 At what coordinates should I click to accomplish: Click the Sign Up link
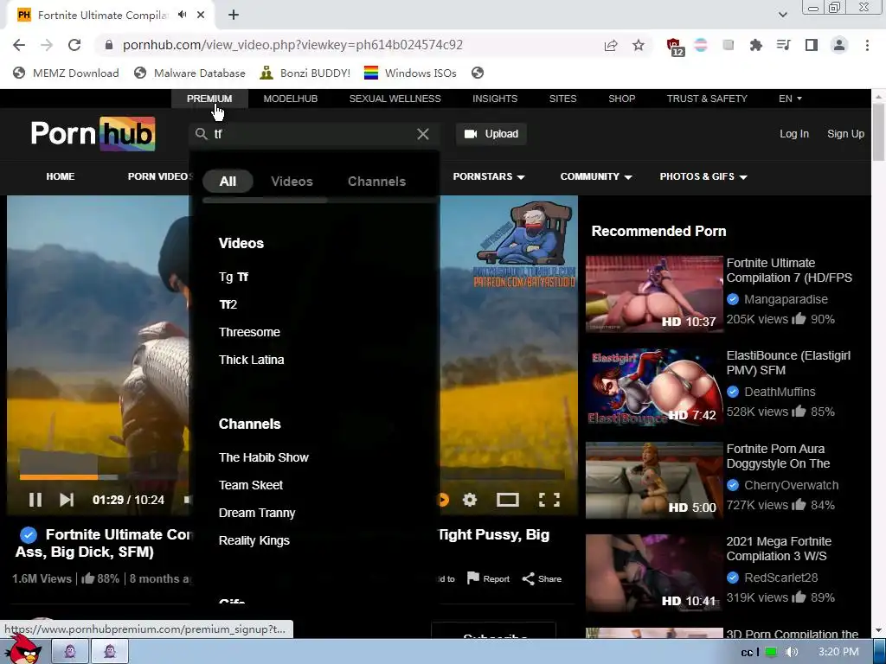(845, 134)
